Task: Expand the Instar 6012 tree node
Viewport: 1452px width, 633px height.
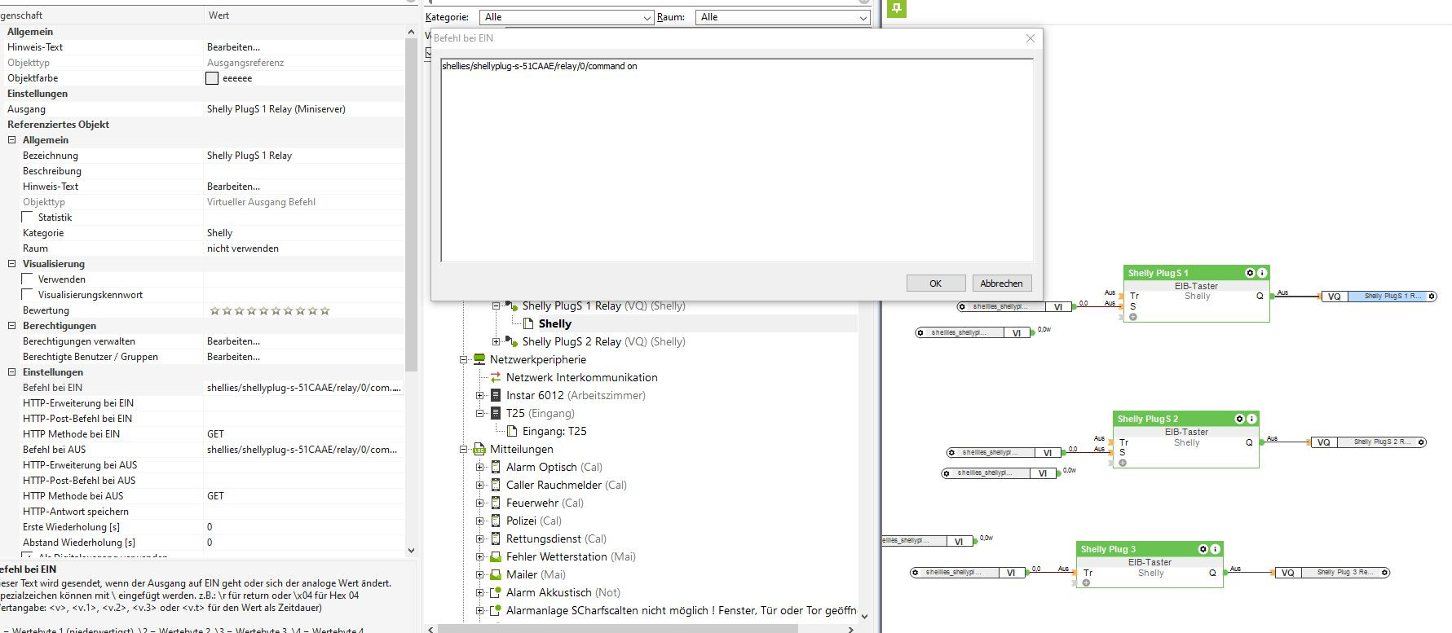Action: coord(480,395)
